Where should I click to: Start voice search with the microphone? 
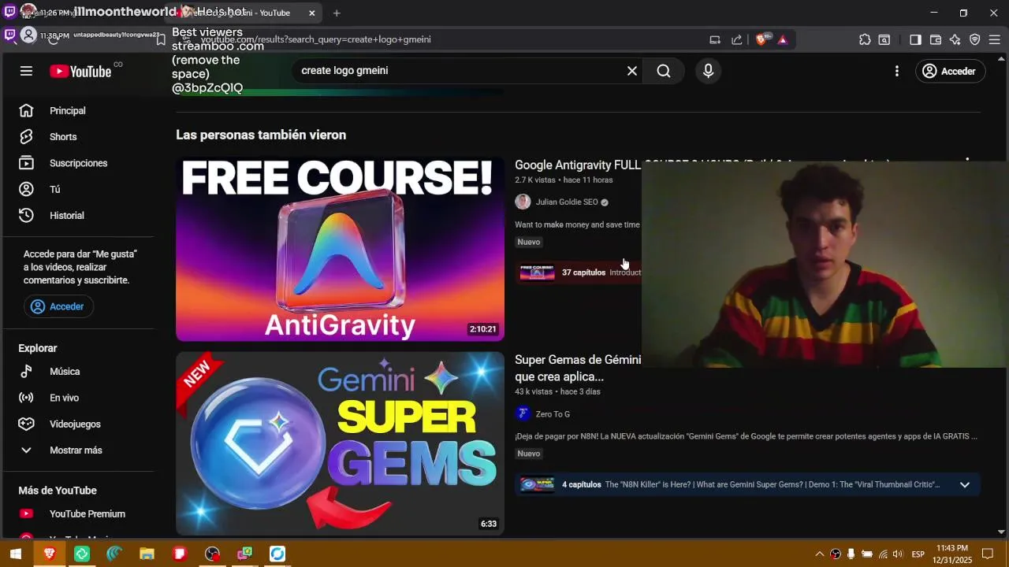(x=708, y=71)
